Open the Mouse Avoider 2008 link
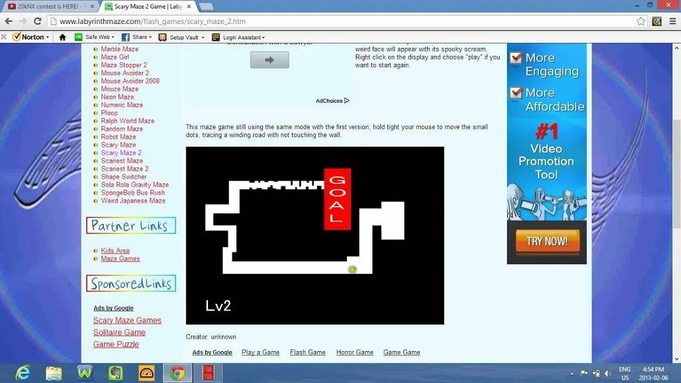The height and width of the screenshot is (383, 681). (130, 81)
